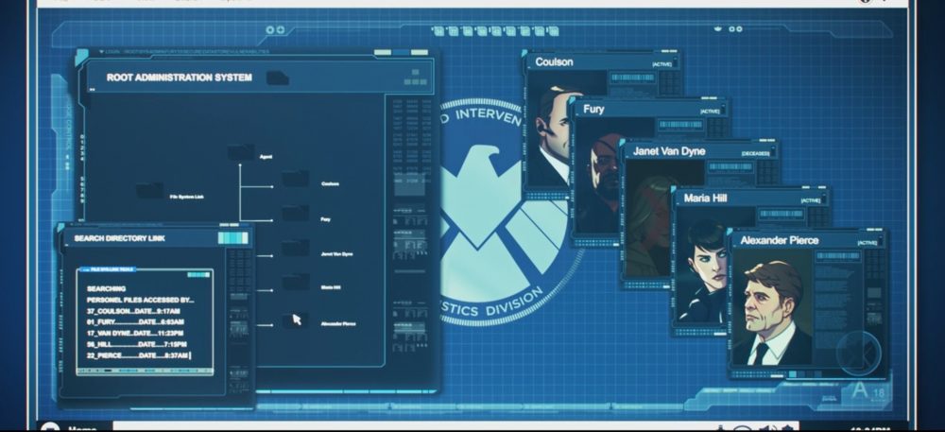Image resolution: width=945 pixels, height=432 pixels.
Task: Click the Personel Files Accessed By line
Action: pyautogui.click(x=141, y=300)
